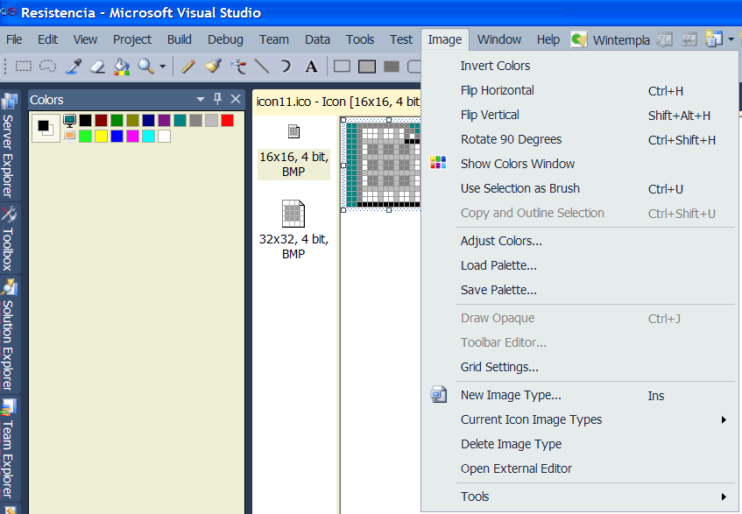
Task: Choose Save Palette from the menu
Action: point(580,290)
